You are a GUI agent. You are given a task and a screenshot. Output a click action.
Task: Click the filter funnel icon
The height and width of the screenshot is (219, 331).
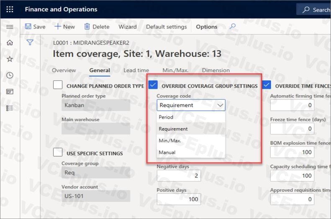pyautogui.click(x=30, y=43)
